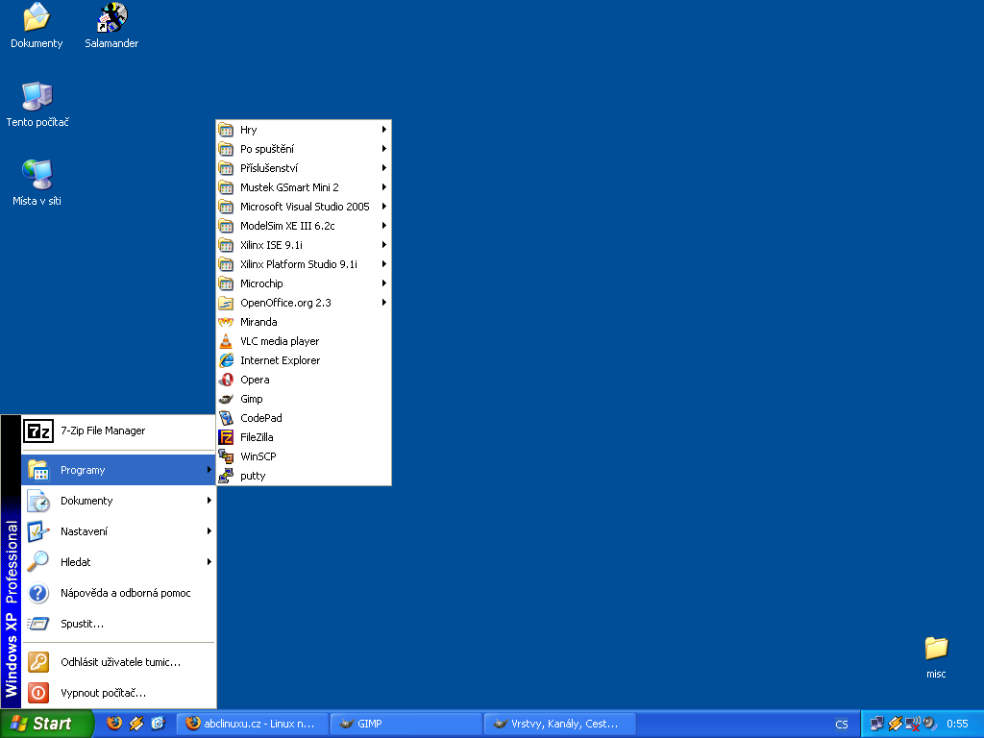The width and height of the screenshot is (984, 738).
Task: Click the 7-Zip File Manager icon
Action: (38, 431)
